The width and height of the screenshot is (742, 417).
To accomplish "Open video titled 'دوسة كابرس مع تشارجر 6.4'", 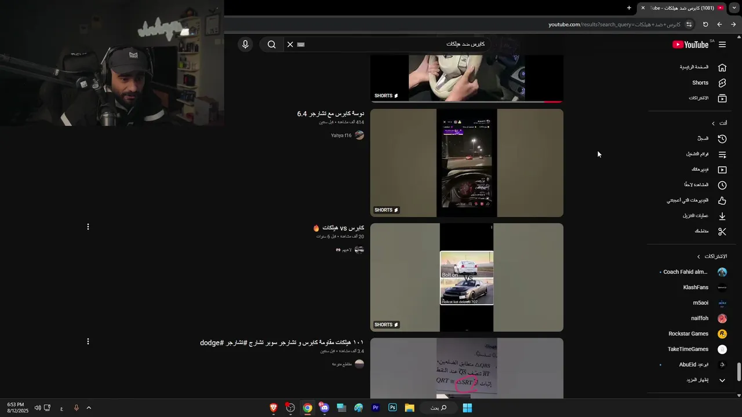I will (330, 114).
